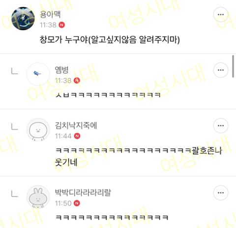
Task: Click the red N badge beside 용아맥's 11:38
Action: 61,25
